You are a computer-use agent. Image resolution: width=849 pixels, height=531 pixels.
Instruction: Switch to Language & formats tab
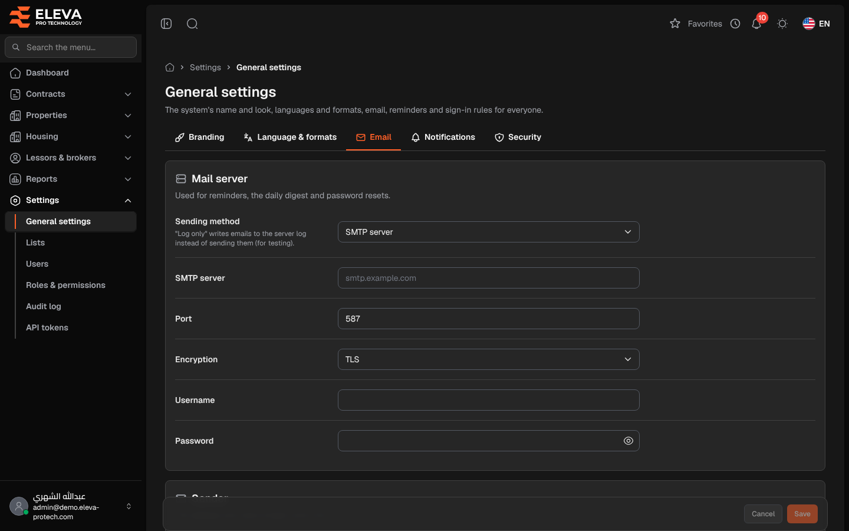(x=290, y=137)
